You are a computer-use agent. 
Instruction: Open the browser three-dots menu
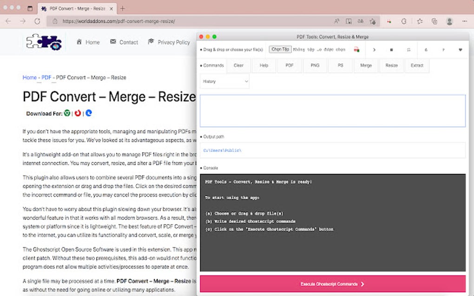coord(465,21)
